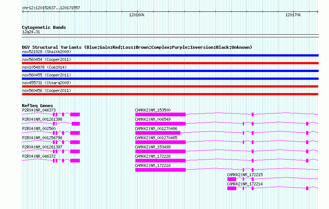This screenshot has height=209, width=329.
Task: Open variant label nsv521928 (Shaikh2009)
Action: (47, 52)
